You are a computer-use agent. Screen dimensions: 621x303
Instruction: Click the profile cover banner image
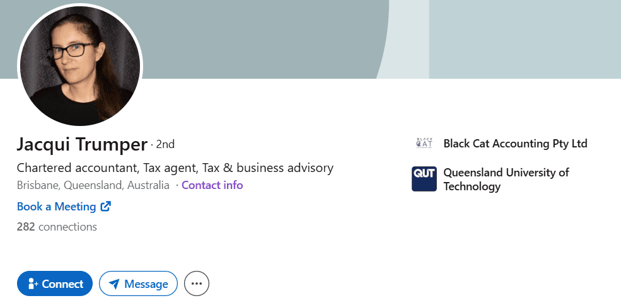click(x=265, y=38)
